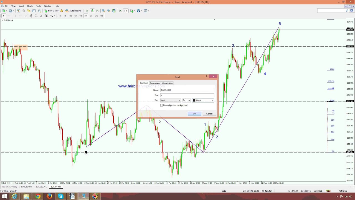Select the W1 timeframe button
The width and height of the screenshot is (355, 200).
[x=96, y=16]
